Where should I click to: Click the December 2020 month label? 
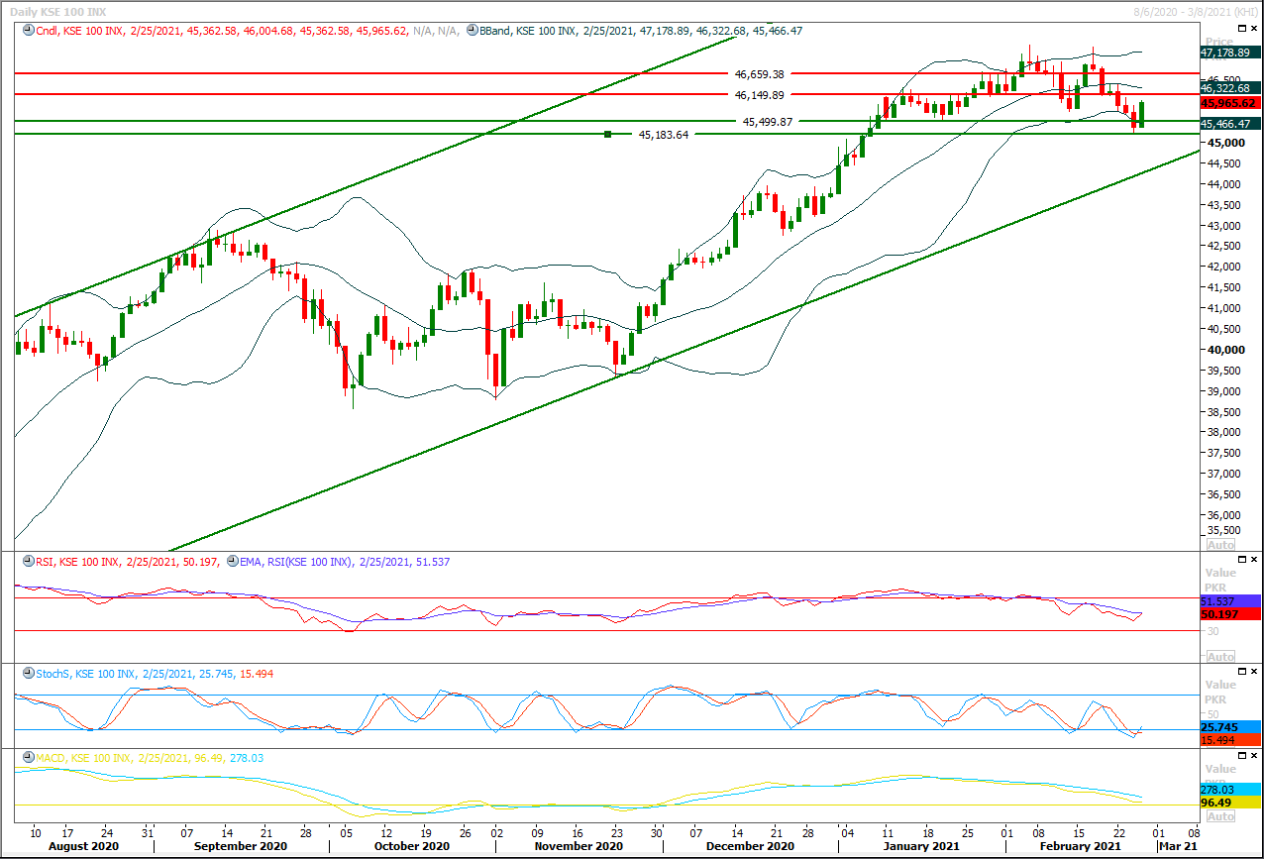pyautogui.click(x=749, y=847)
